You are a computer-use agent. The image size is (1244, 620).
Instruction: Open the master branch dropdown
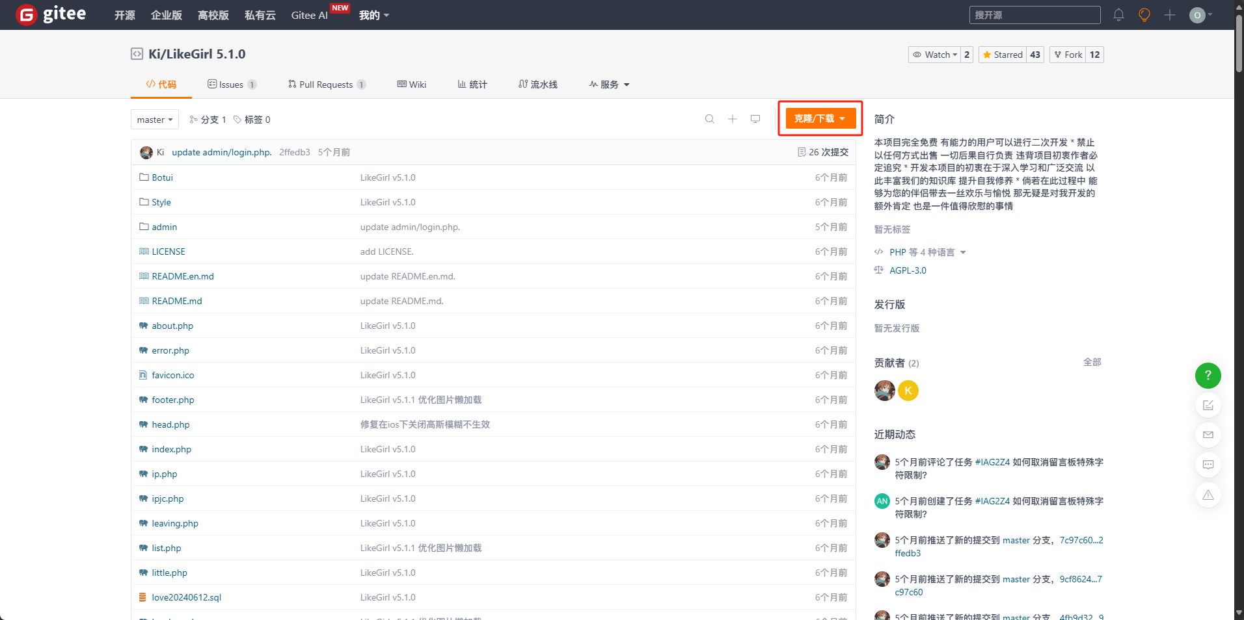click(155, 120)
